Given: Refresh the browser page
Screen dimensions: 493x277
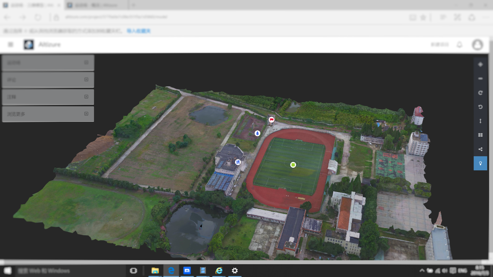Looking at the screenshot, I should pos(38,17).
